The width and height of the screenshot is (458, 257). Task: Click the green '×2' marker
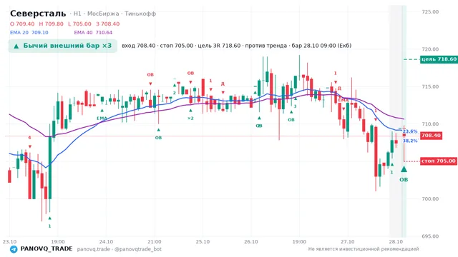click(x=190, y=119)
